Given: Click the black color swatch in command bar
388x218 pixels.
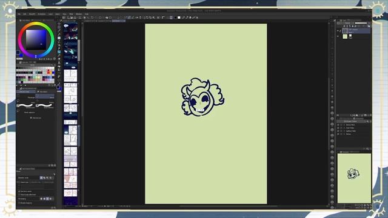Looking at the screenshot, I should pyautogui.click(x=175, y=18).
